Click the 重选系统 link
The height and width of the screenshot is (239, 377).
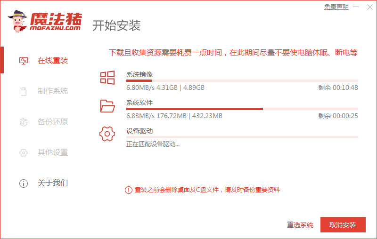[x=300, y=225]
